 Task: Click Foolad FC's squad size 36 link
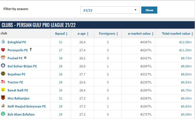pyautogui.click(x=61, y=58)
